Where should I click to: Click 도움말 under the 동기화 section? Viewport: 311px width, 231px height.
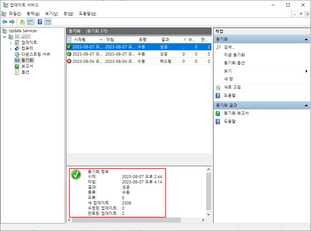[230, 95]
